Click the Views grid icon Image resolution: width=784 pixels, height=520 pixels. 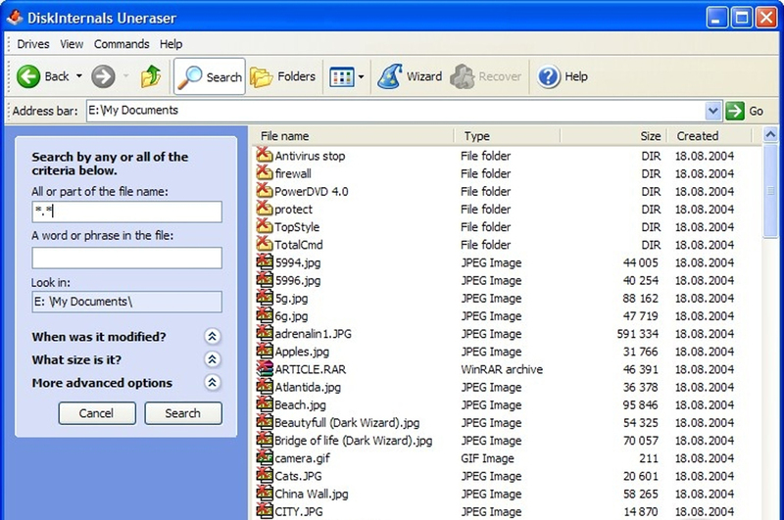pos(341,77)
